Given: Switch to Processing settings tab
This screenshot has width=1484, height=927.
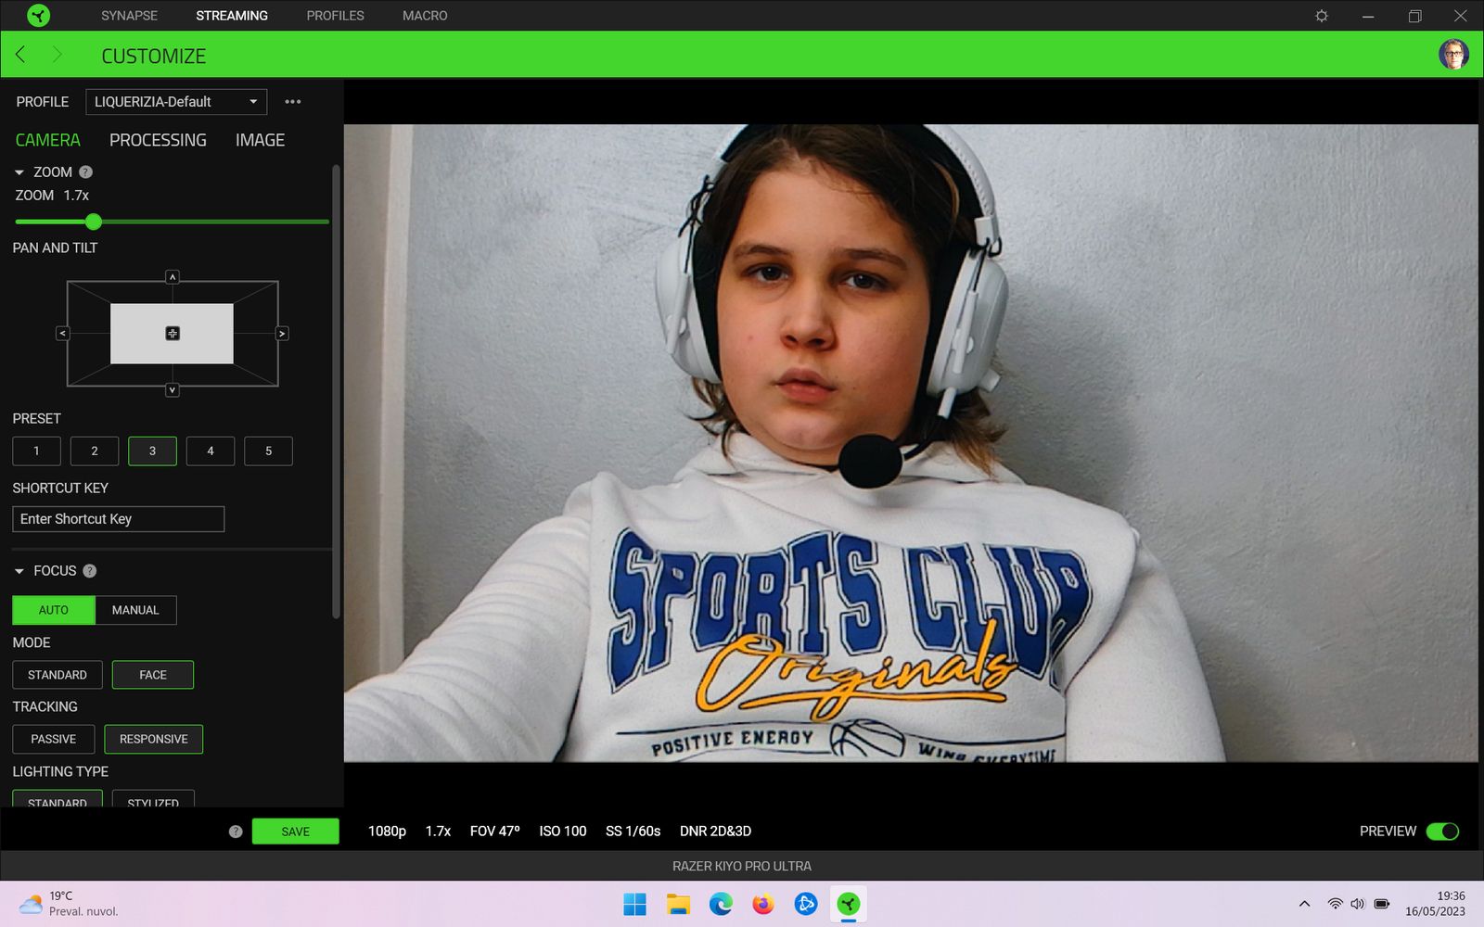Looking at the screenshot, I should click(x=158, y=140).
